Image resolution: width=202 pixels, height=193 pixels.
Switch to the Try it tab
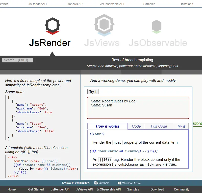point(181,126)
